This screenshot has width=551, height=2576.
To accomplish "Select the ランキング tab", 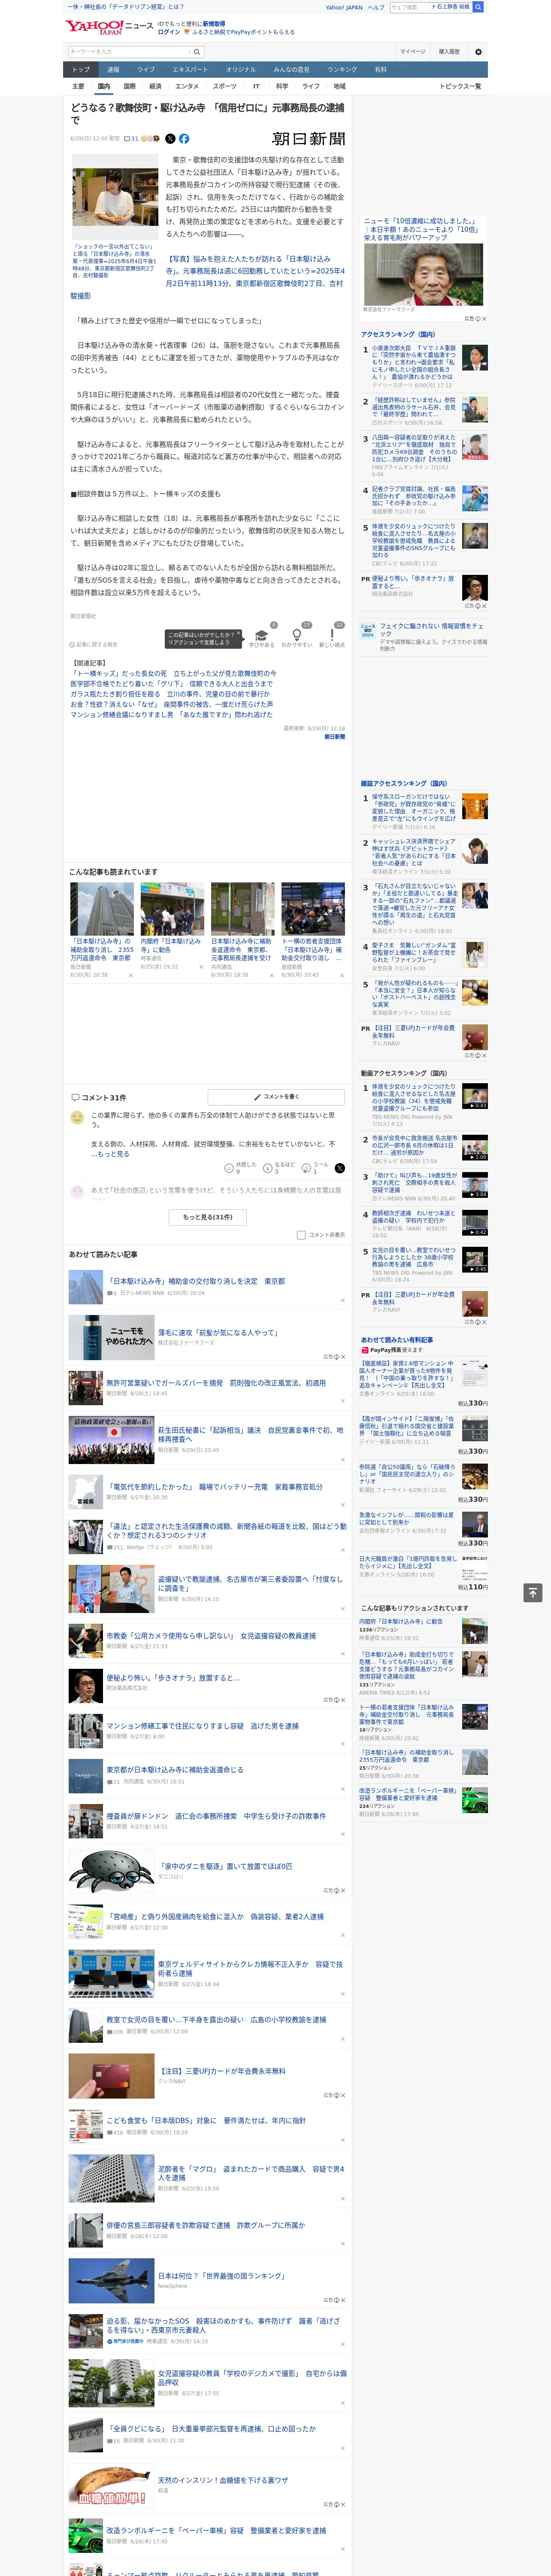I will (x=342, y=69).
